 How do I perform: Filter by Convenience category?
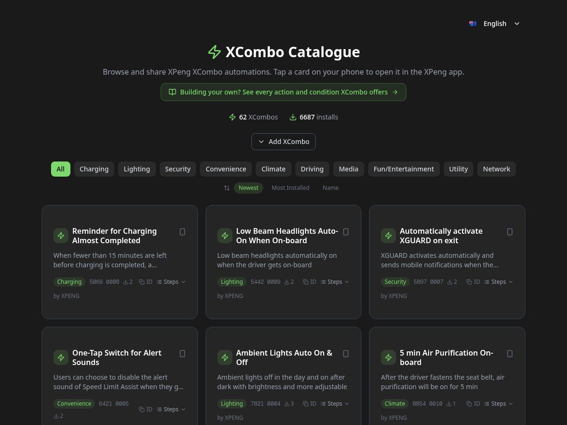[x=226, y=169]
